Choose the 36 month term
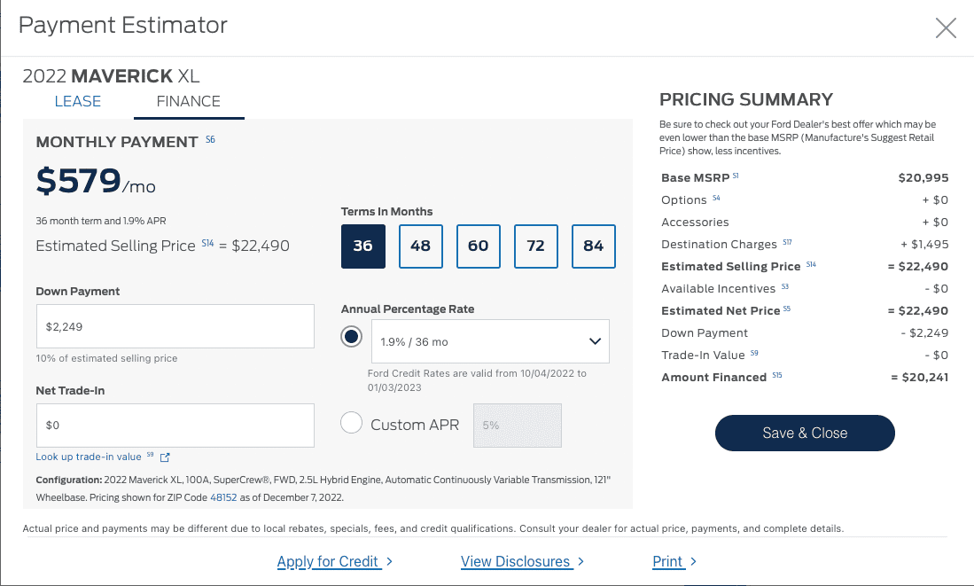This screenshot has width=974, height=586. tap(362, 246)
